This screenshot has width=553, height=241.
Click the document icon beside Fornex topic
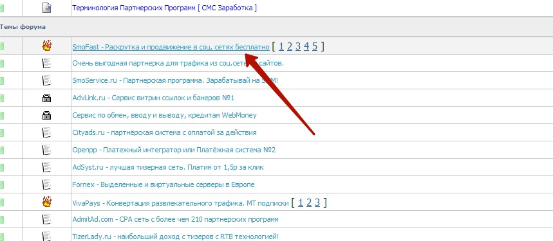(46, 184)
